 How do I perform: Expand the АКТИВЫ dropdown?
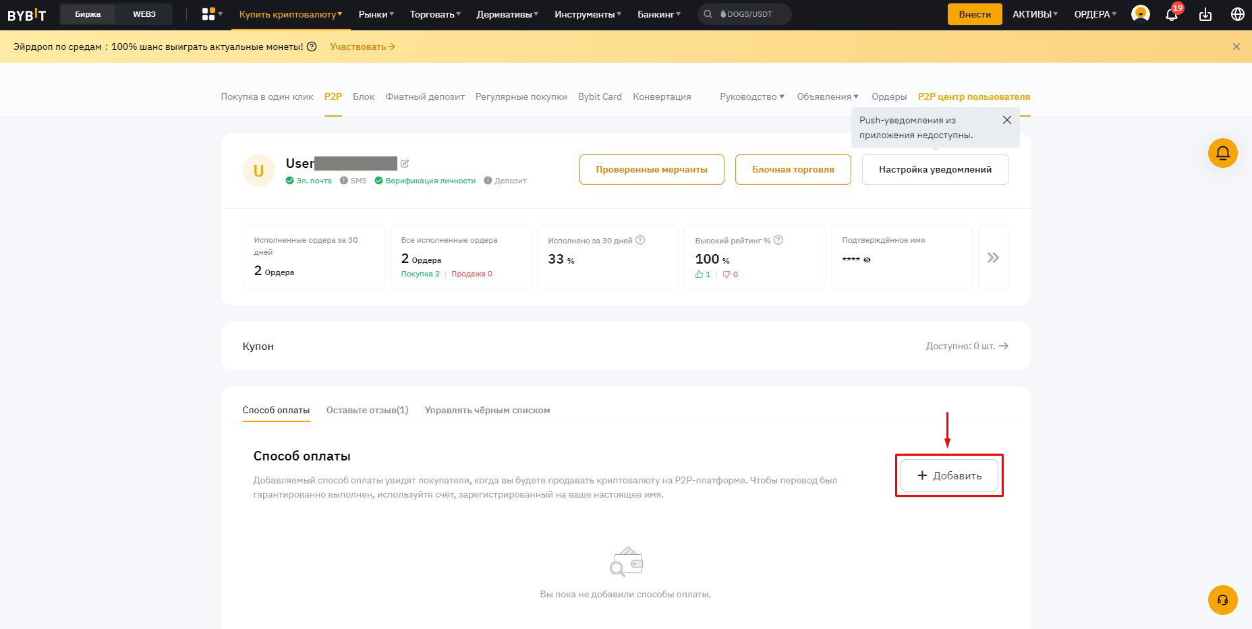(x=1035, y=14)
